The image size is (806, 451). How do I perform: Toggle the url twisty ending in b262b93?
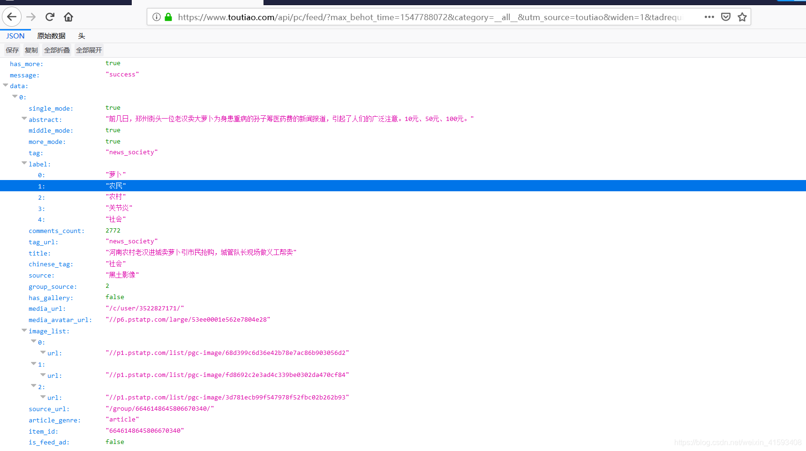(x=43, y=397)
